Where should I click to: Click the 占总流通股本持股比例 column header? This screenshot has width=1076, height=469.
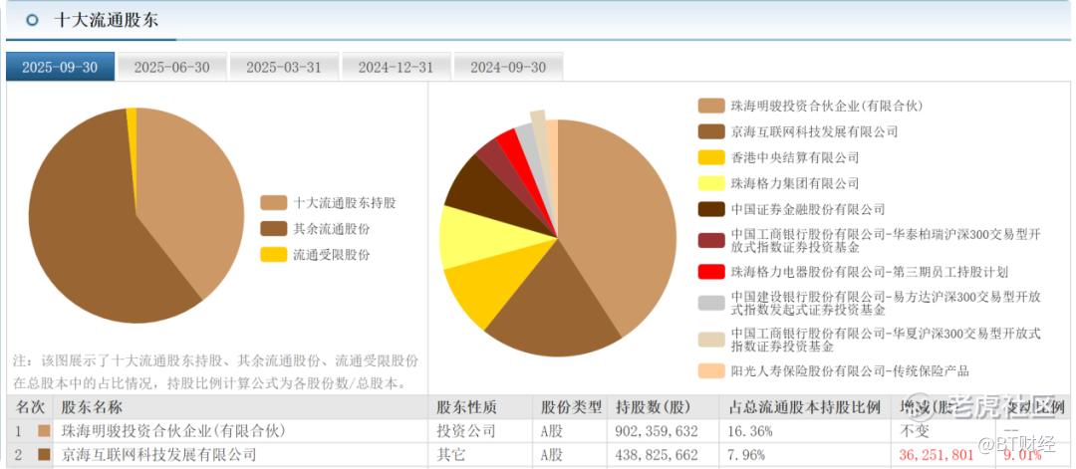coord(804,407)
